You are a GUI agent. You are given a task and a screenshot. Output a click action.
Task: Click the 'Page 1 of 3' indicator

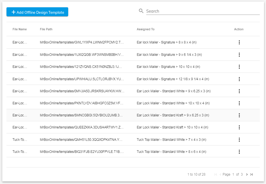tap(232, 174)
